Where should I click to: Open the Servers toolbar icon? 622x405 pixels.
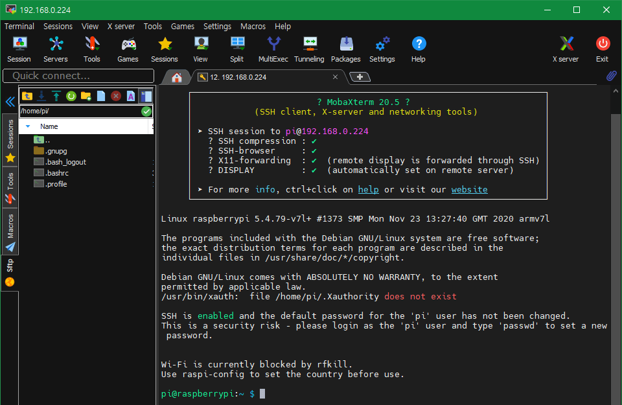(56, 49)
